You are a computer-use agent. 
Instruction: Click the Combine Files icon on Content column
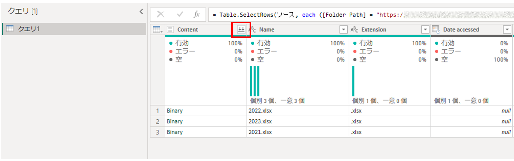tap(241, 30)
